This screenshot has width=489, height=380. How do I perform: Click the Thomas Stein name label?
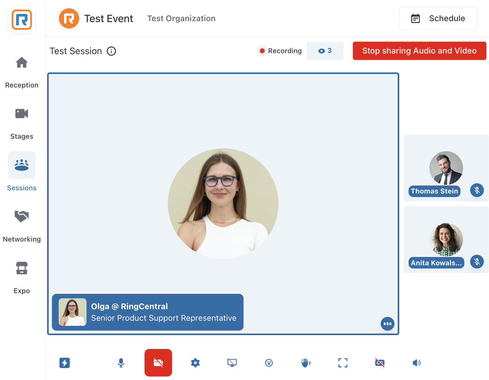(435, 191)
